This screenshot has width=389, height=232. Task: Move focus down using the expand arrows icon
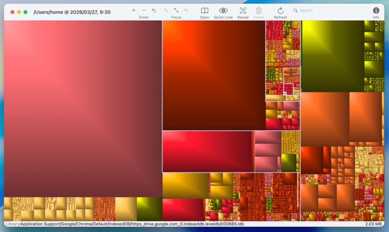point(176,11)
